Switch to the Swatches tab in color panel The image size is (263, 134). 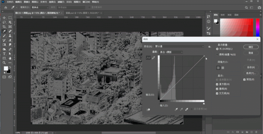pyautogui.click(x=222, y=15)
